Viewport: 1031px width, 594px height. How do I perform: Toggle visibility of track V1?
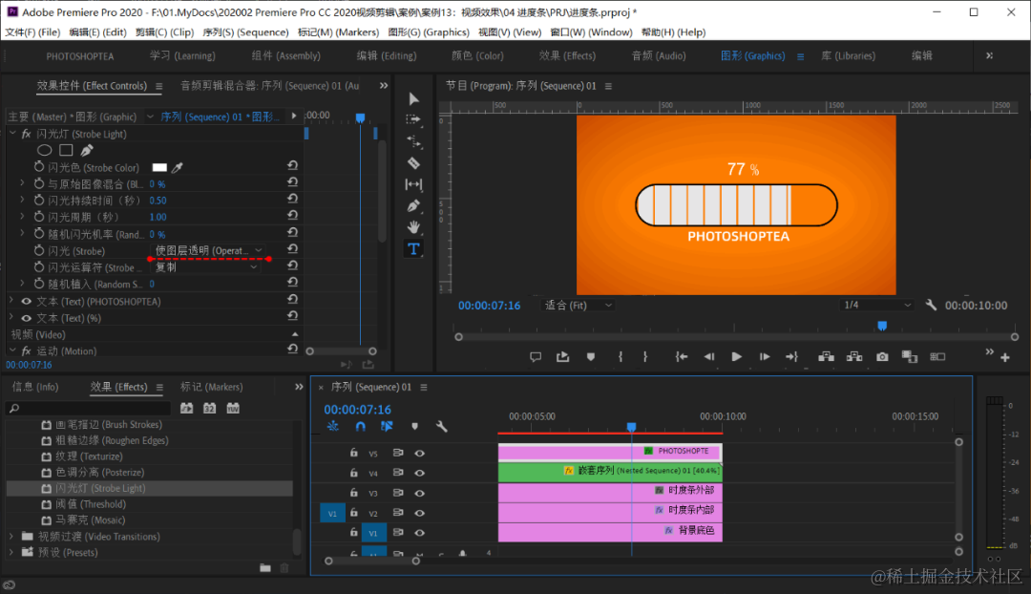tap(419, 533)
